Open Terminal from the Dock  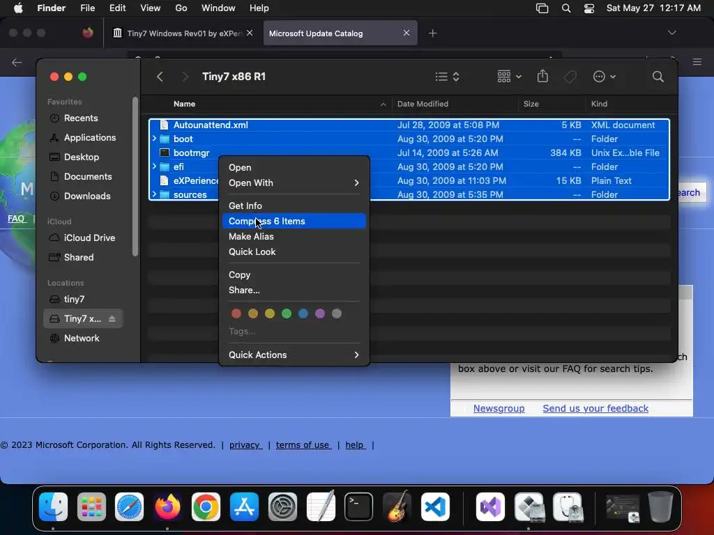point(359,507)
